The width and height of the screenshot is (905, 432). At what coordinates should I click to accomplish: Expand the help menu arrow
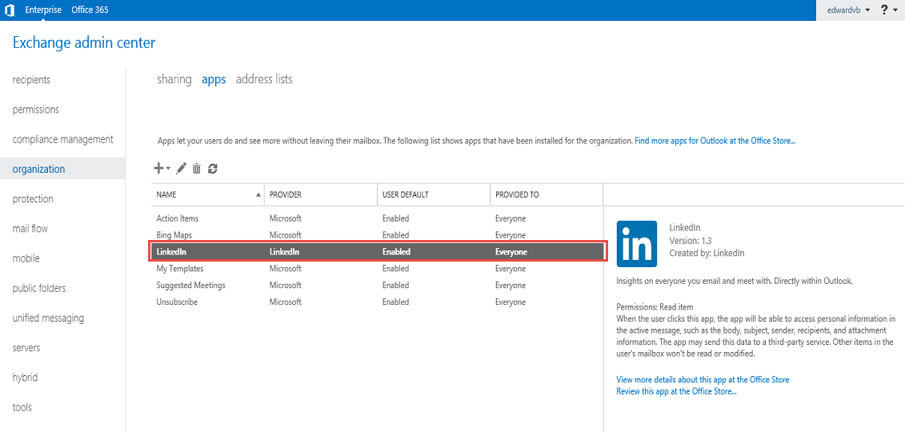coord(896,10)
